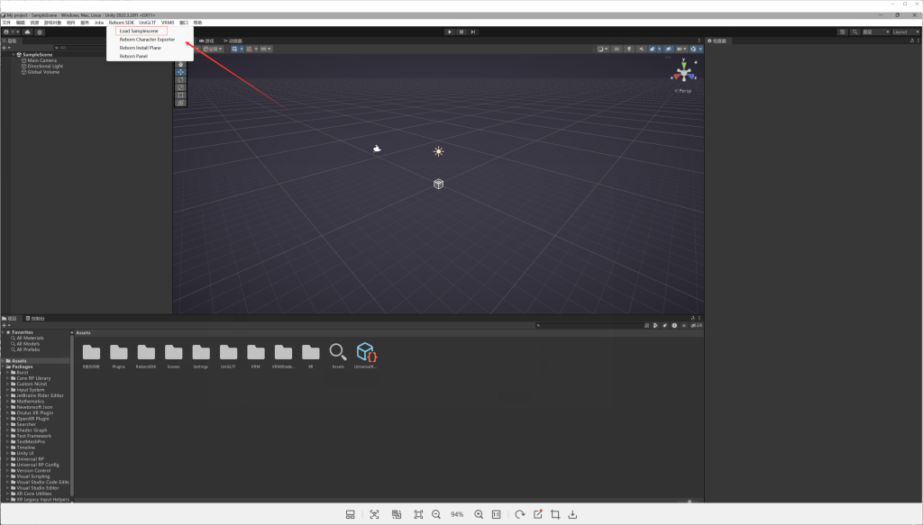Toggle scene lighting bulb button
The image size is (923, 525).
pyautogui.click(x=629, y=49)
